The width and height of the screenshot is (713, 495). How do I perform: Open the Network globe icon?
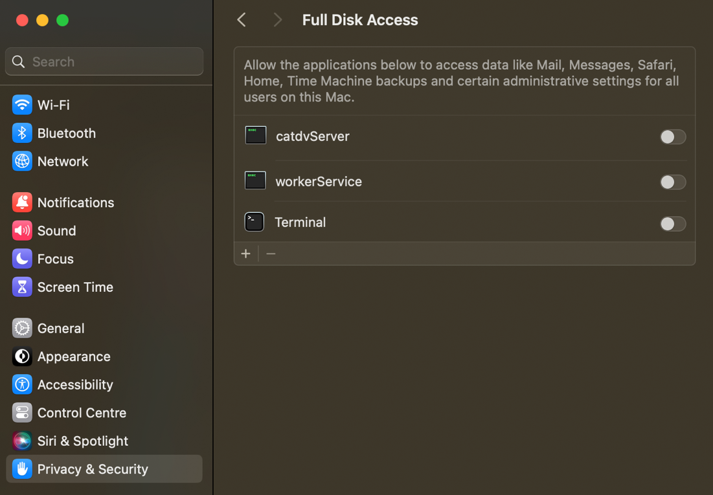pyautogui.click(x=22, y=161)
